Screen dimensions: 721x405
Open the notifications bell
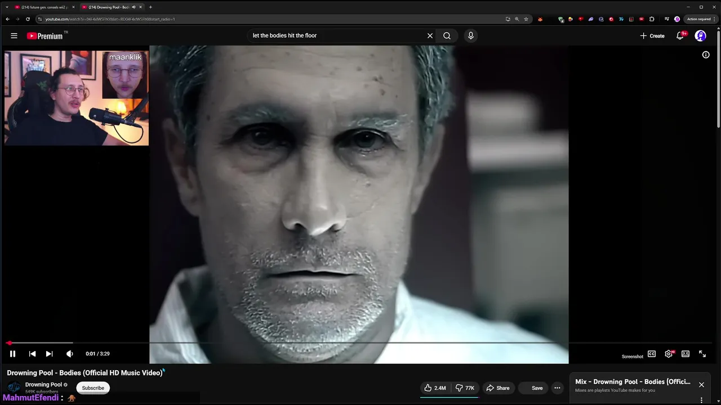coord(680,35)
